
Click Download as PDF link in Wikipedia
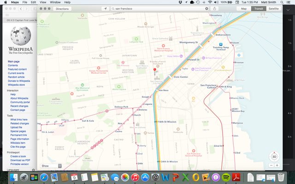pyautogui.click(x=20, y=160)
